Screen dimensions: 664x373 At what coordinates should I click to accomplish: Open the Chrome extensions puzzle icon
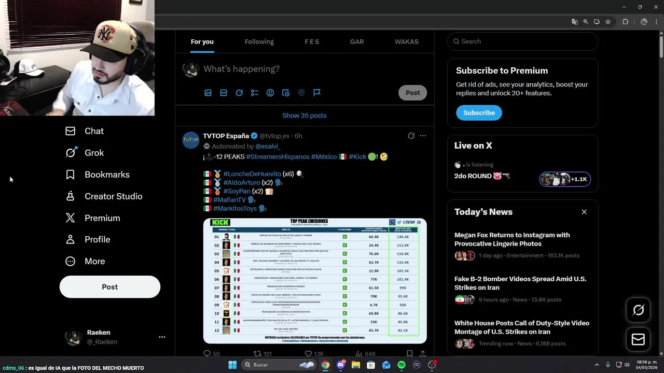pos(625,22)
